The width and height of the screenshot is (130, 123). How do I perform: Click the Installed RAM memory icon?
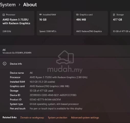[40, 15]
